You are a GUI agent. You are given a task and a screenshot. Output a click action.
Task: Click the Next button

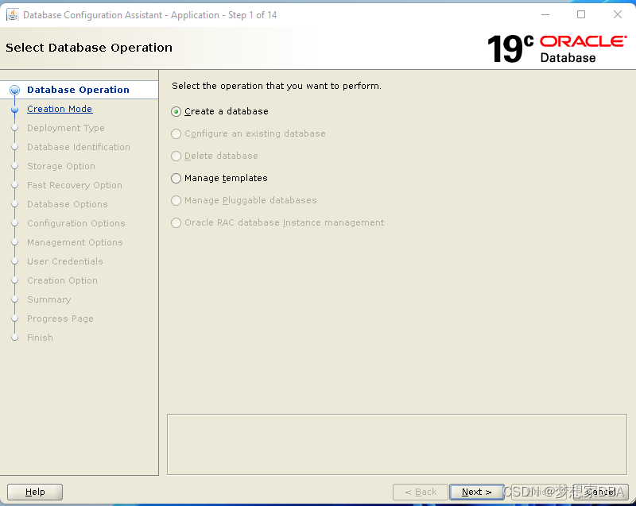click(476, 492)
